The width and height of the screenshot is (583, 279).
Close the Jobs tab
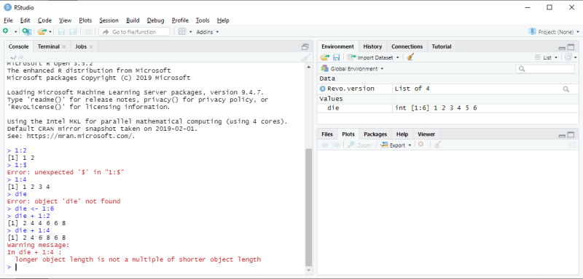click(x=91, y=46)
